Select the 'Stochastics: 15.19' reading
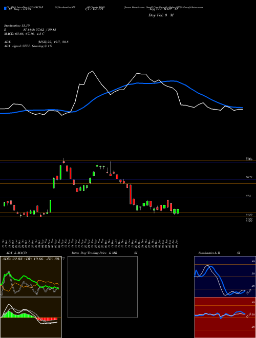This screenshot has width=256, height=338. (17, 26)
